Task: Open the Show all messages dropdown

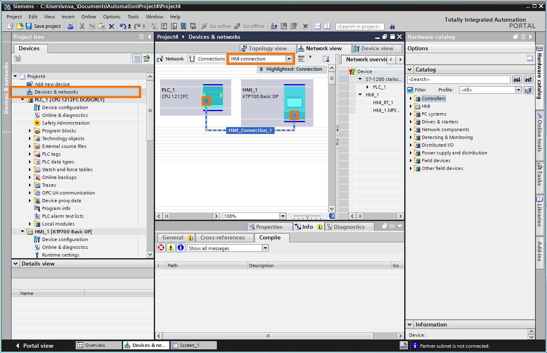Action: pos(265,248)
